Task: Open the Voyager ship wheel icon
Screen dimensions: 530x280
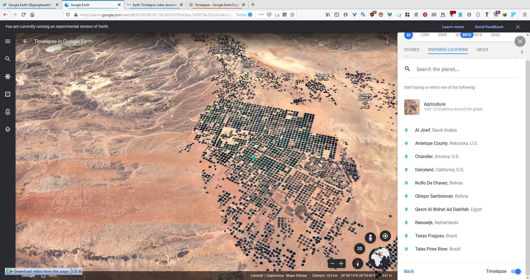Action: pos(7,76)
